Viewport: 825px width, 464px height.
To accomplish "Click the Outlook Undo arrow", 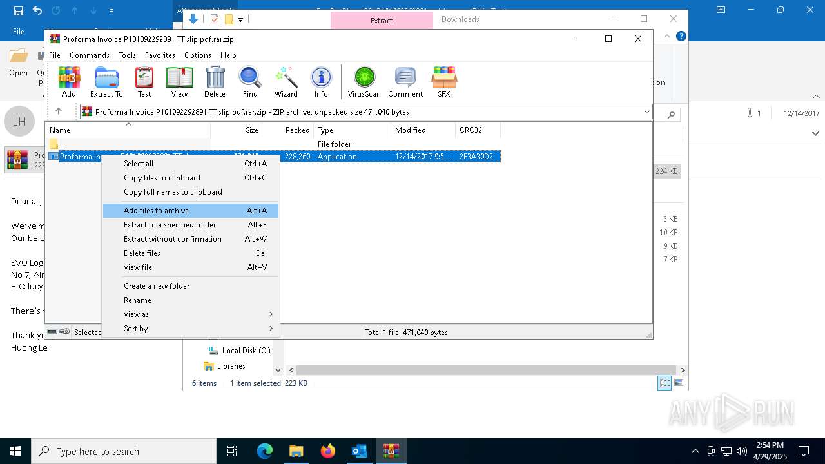I will (x=37, y=10).
